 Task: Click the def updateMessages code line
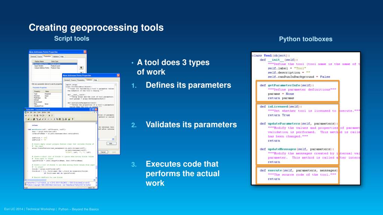pos(297,149)
